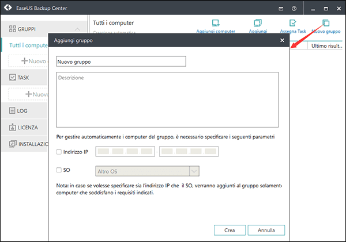
Task: Click plus icon under GRUPPI section
Action: coord(24,61)
